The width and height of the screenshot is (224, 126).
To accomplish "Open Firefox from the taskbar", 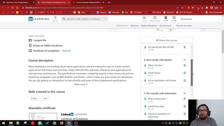I will point(62,123).
